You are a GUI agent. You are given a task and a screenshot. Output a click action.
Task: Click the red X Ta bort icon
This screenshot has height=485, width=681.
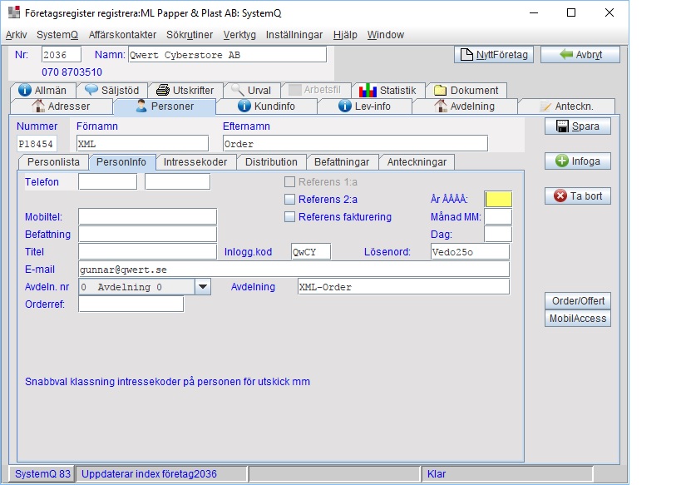(x=560, y=196)
